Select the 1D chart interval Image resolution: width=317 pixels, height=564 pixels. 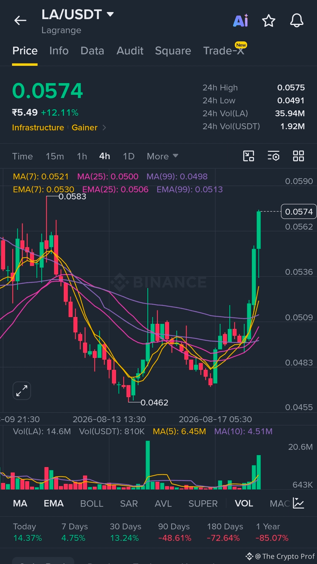click(x=129, y=156)
